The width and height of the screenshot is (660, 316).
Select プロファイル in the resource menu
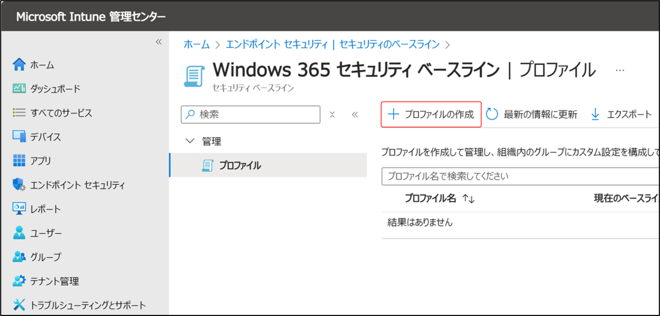tap(268, 165)
